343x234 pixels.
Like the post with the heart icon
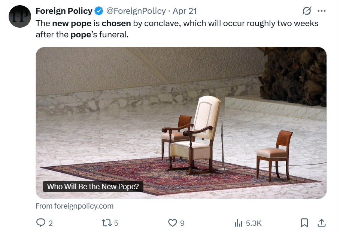(172, 223)
